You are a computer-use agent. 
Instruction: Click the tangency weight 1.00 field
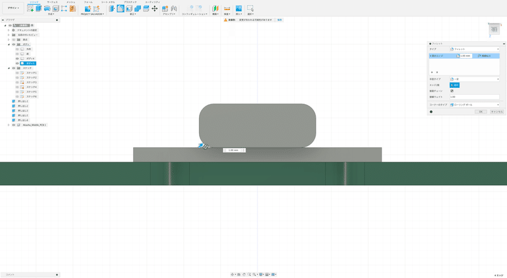click(x=474, y=97)
